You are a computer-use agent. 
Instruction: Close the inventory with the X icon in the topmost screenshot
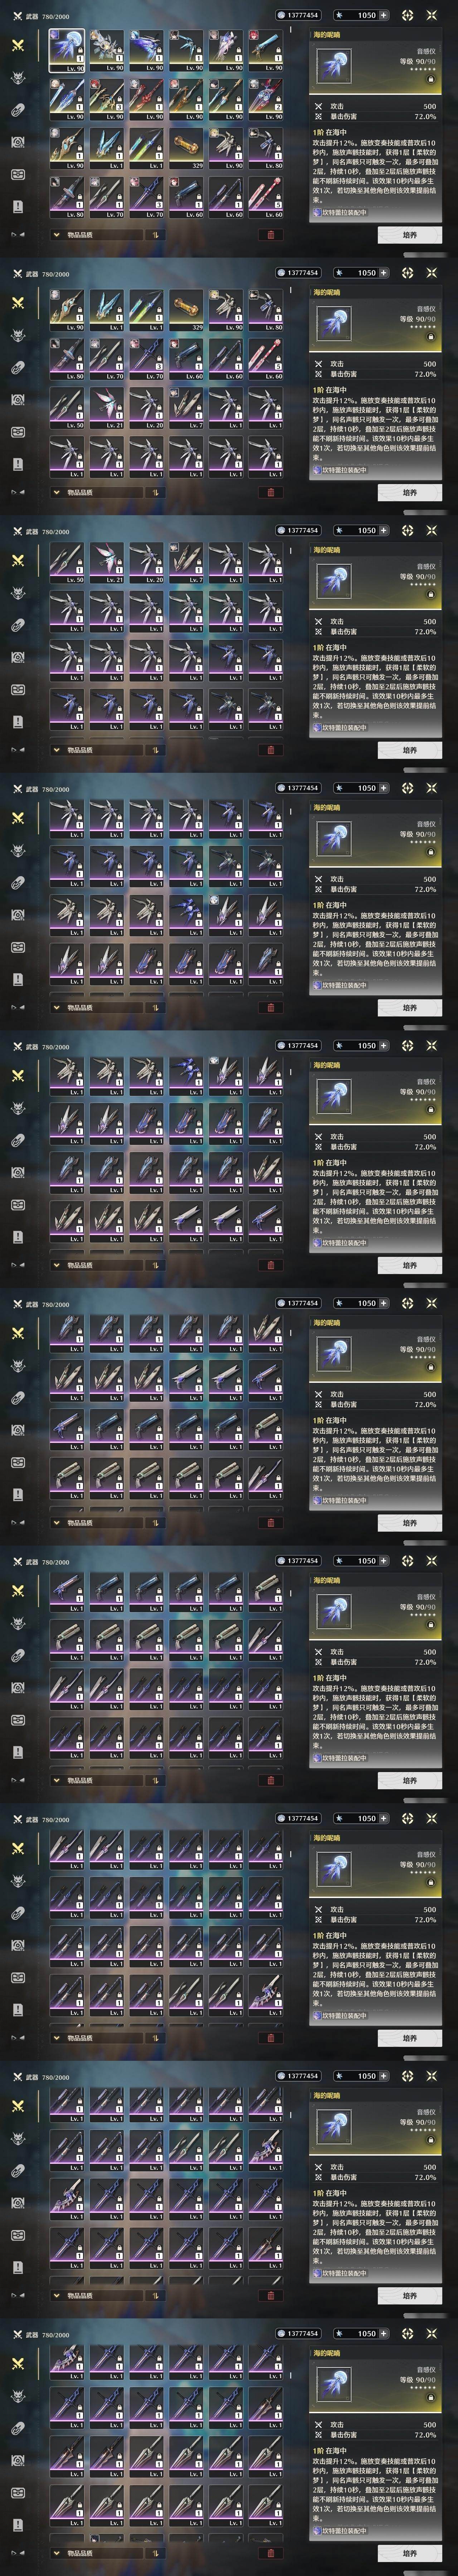[431, 15]
